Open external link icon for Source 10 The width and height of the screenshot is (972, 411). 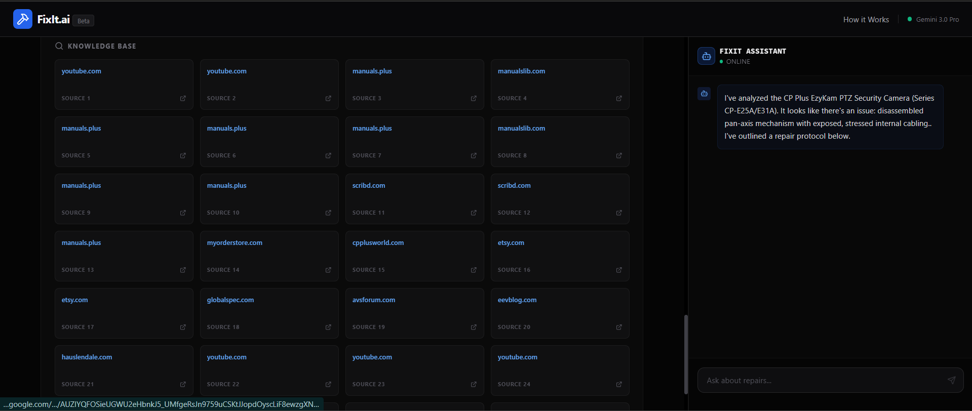328,213
